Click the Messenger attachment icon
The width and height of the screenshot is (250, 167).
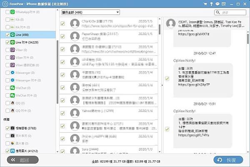coord(12,80)
